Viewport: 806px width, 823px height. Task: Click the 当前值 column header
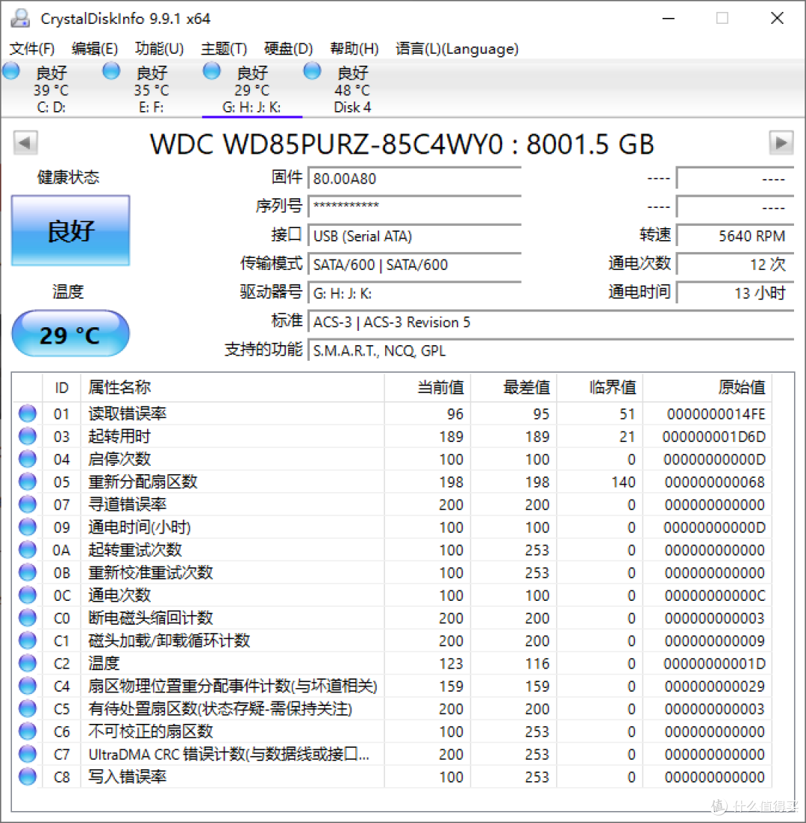tap(428, 388)
